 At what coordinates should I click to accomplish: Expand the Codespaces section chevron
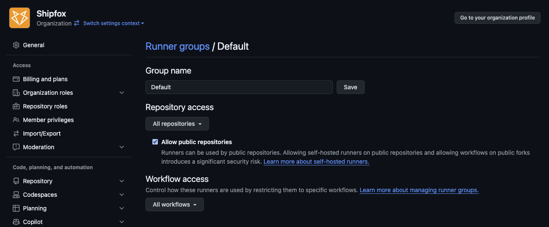pyautogui.click(x=122, y=195)
